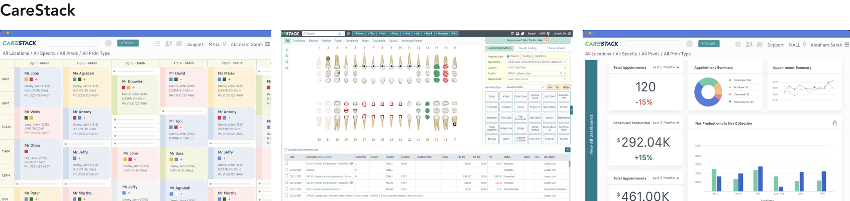This screenshot has width=850, height=201.
Task: Click green tag swatch on Mr Vicky appointment
Action: pyautogui.click(x=26, y=118)
